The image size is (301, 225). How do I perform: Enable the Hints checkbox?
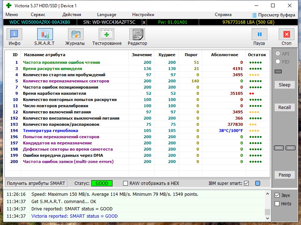277,203
